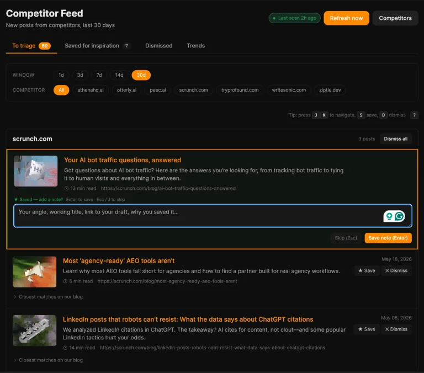Viewport: 424px width, 373px height.
Task: Click the scrunch.com group heading
Action: point(33,139)
